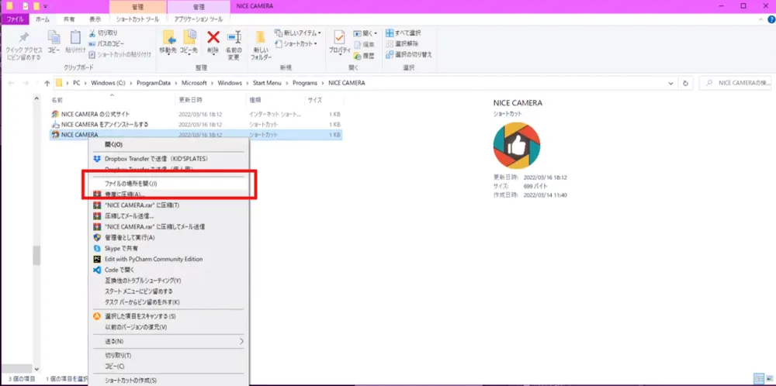Select the 切り取り scissors command
Screen dimensions: 776x386
tap(103, 33)
